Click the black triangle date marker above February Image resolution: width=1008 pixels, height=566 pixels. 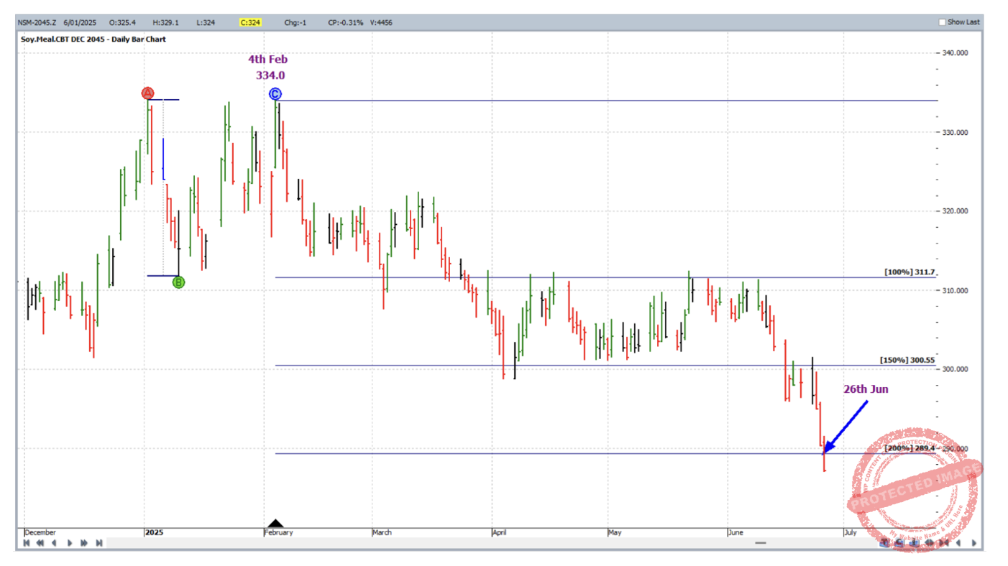coord(275,524)
